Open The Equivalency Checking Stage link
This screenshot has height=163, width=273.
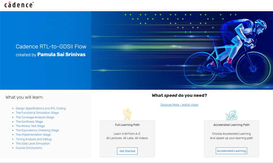(37, 130)
